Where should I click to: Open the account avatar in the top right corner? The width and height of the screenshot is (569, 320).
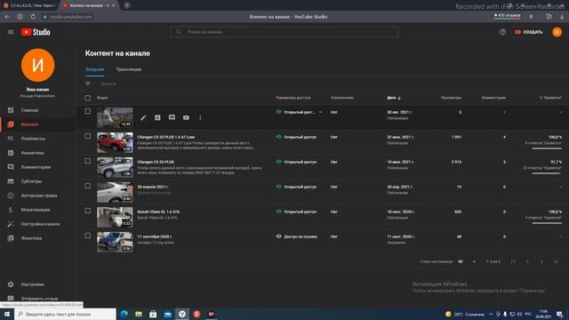tap(557, 32)
